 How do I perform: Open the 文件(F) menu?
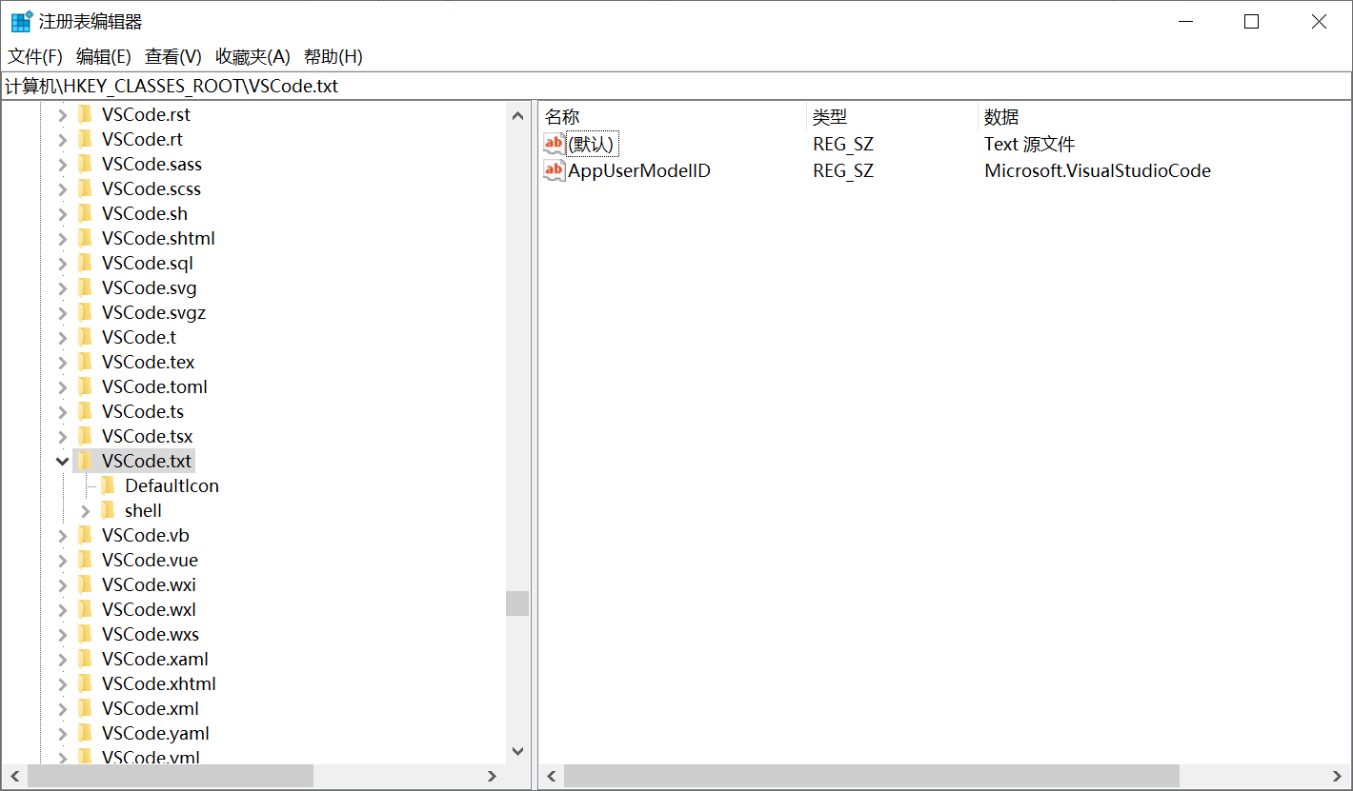point(35,56)
